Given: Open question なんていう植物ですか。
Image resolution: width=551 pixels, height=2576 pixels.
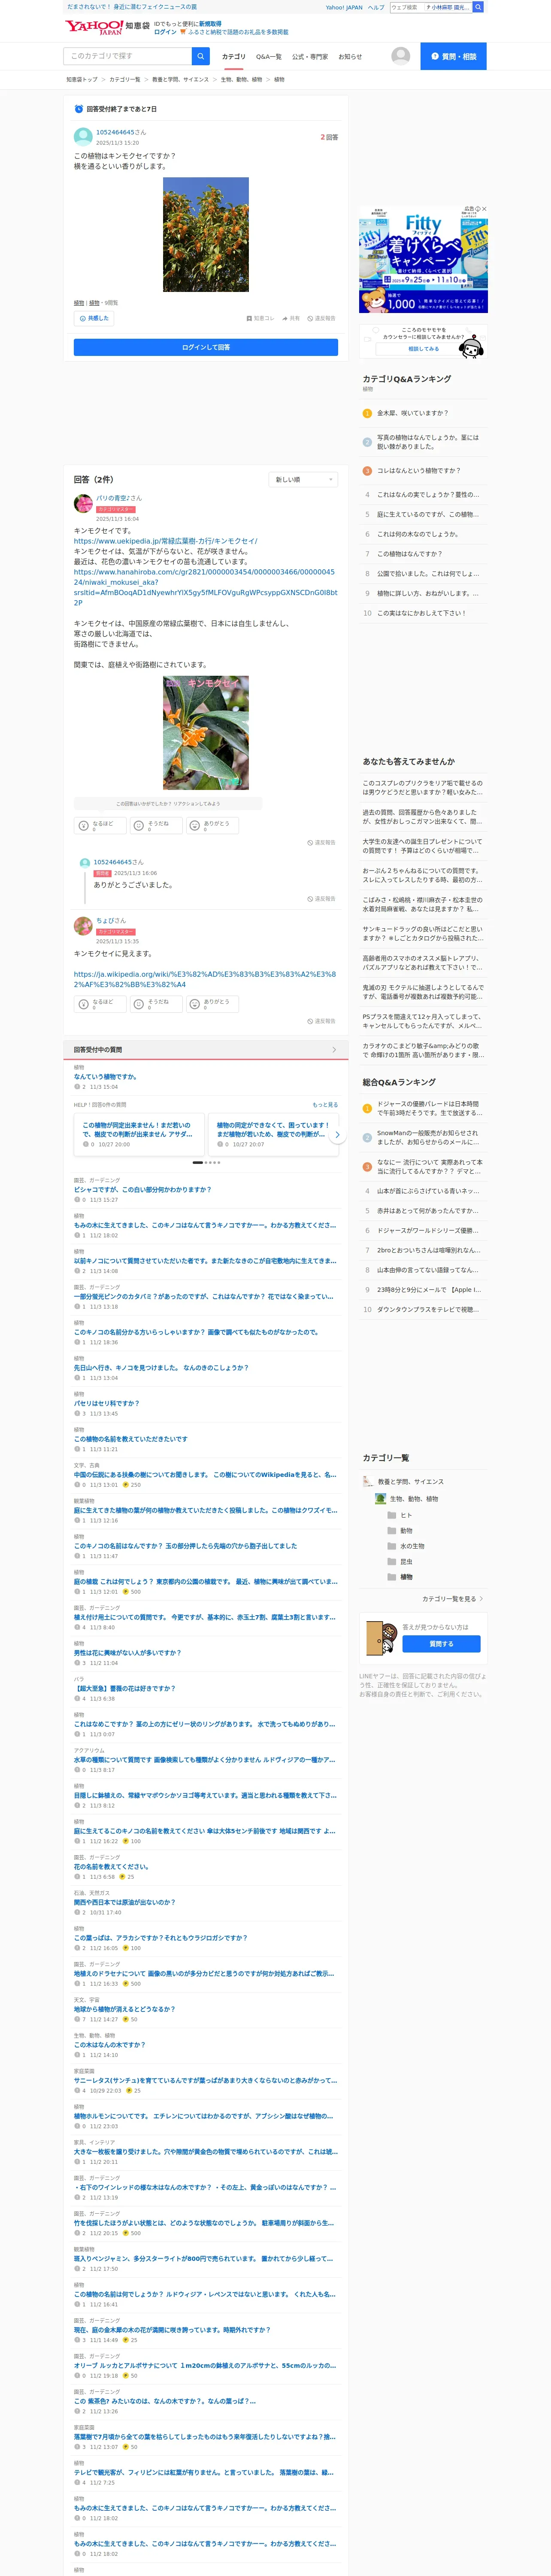Looking at the screenshot, I should pos(105,1077).
